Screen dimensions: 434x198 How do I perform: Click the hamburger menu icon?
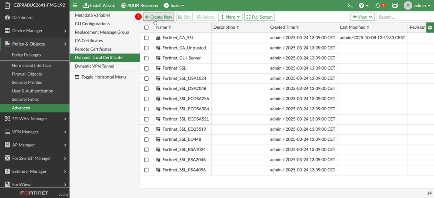[x=75, y=6]
